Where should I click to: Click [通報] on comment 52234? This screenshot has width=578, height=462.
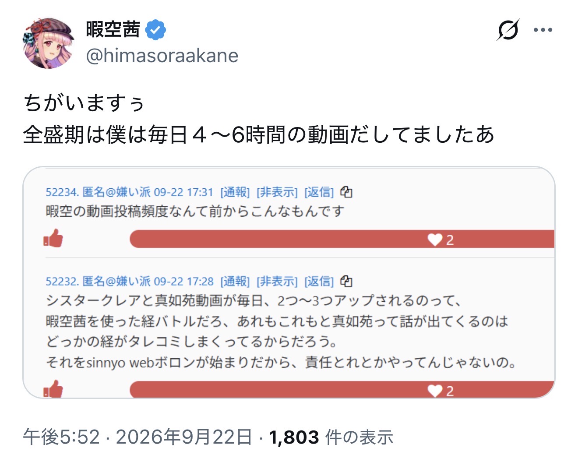(x=235, y=192)
